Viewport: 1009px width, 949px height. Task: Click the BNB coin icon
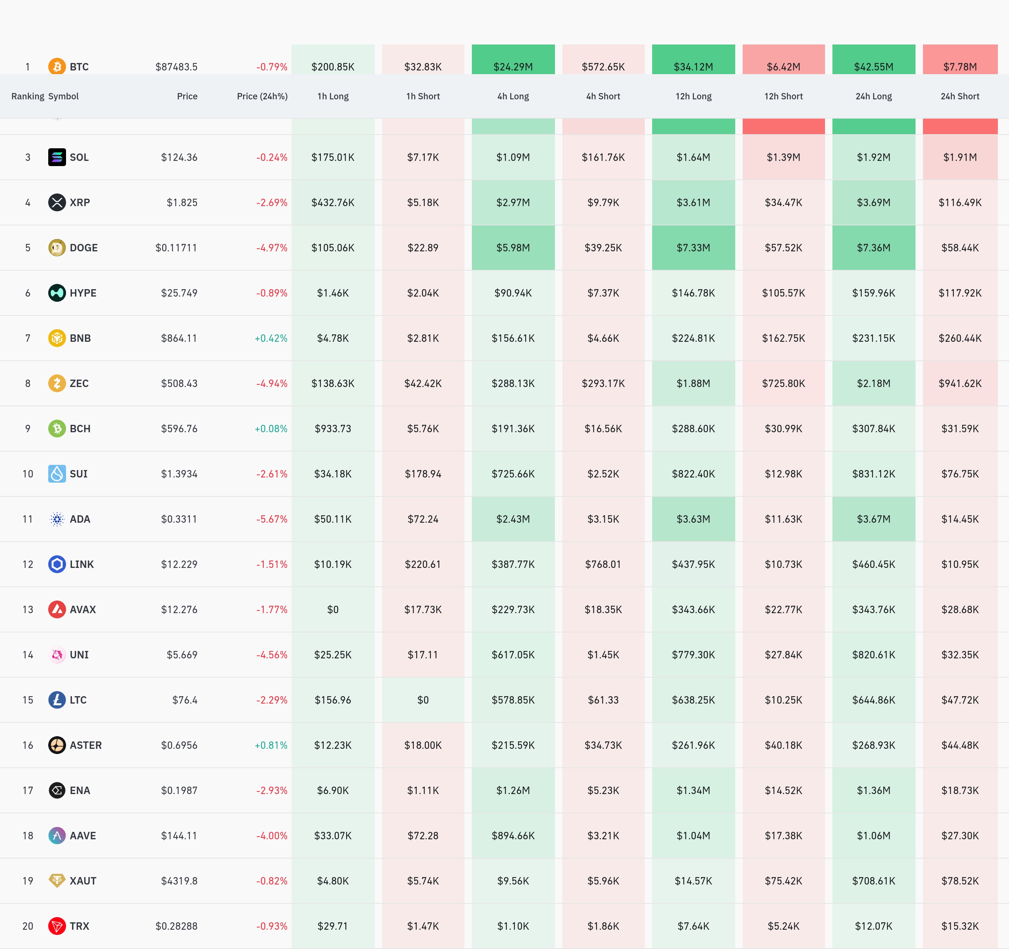[x=57, y=338]
